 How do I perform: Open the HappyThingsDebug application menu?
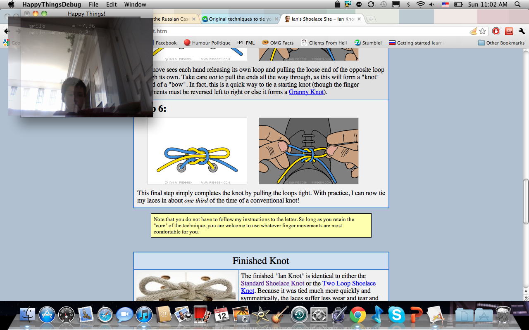click(x=52, y=5)
